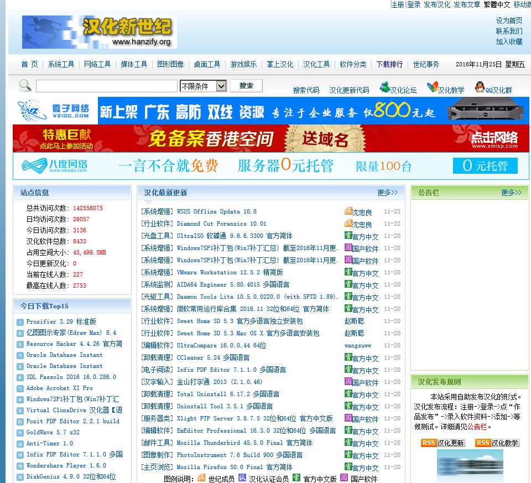
Task: Click into the search text field
Action: (x=107, y=86)
